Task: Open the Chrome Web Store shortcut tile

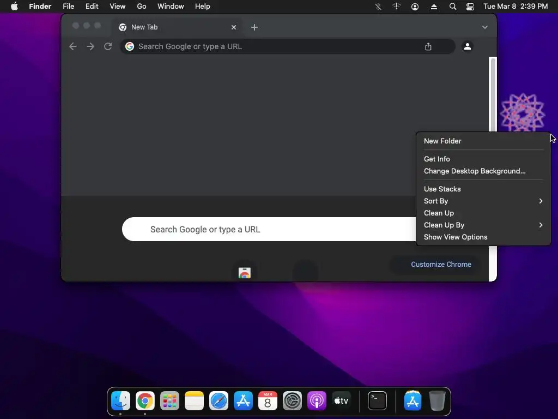Action: pyautogui.click(x=245, y=273)
